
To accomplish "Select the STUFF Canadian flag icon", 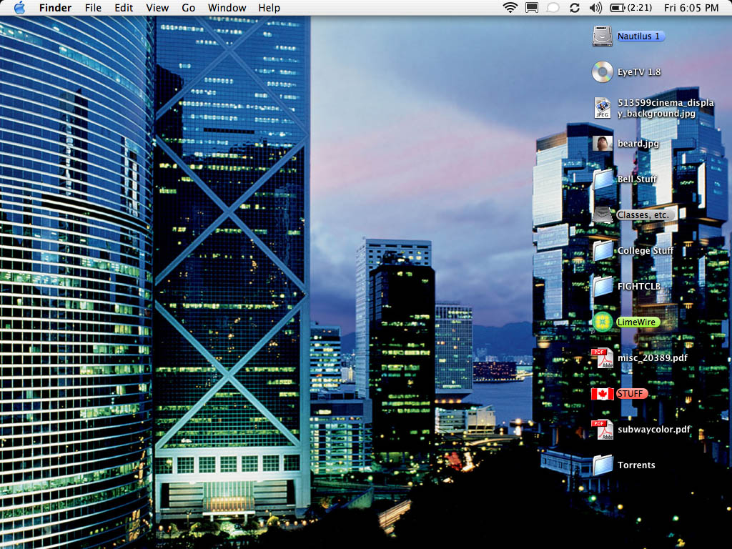I will [x=602, y=394].
